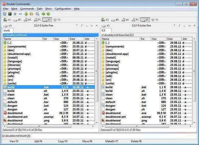Click the right panel '*' favorites button
199x145 pixels.
(174, 25)
